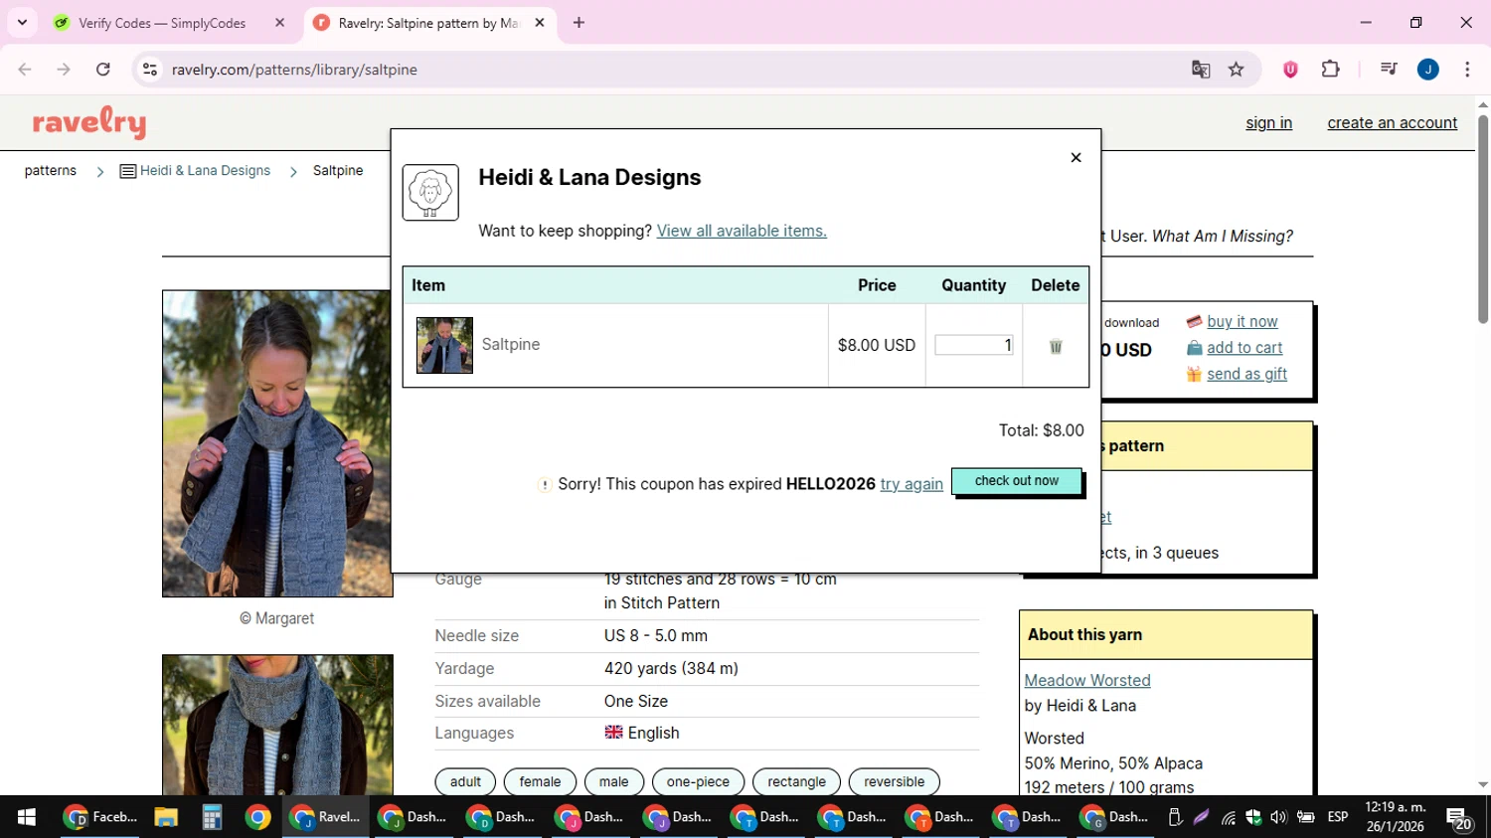Click the translate page icon
This screenshot has width=1491, height=838.
[1201, 70]
